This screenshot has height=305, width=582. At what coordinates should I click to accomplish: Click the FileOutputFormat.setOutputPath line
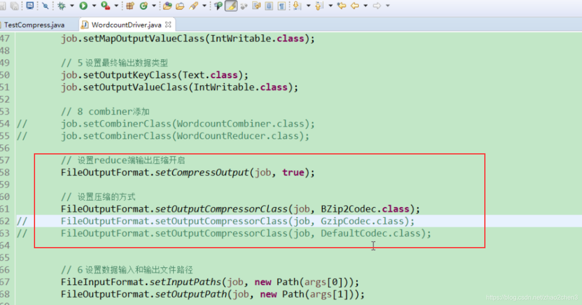213,294
